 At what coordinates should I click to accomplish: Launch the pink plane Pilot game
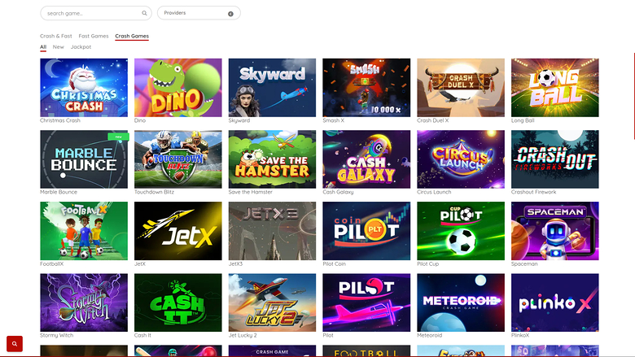(366, 303)
